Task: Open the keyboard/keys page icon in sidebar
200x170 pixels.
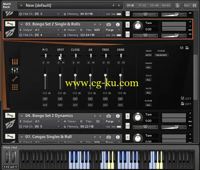Action: (15, 62)
